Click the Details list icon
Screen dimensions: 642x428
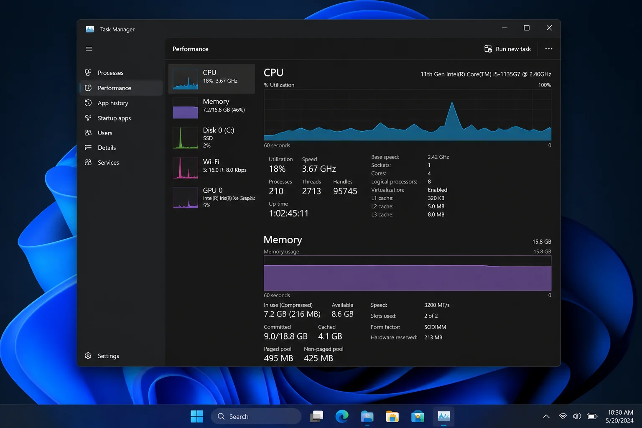88,148
